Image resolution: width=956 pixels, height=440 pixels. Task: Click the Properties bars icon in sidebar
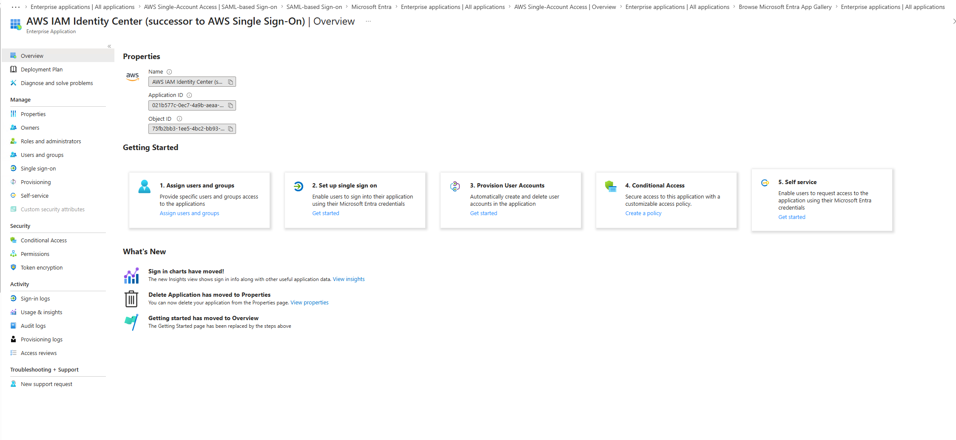13,114
